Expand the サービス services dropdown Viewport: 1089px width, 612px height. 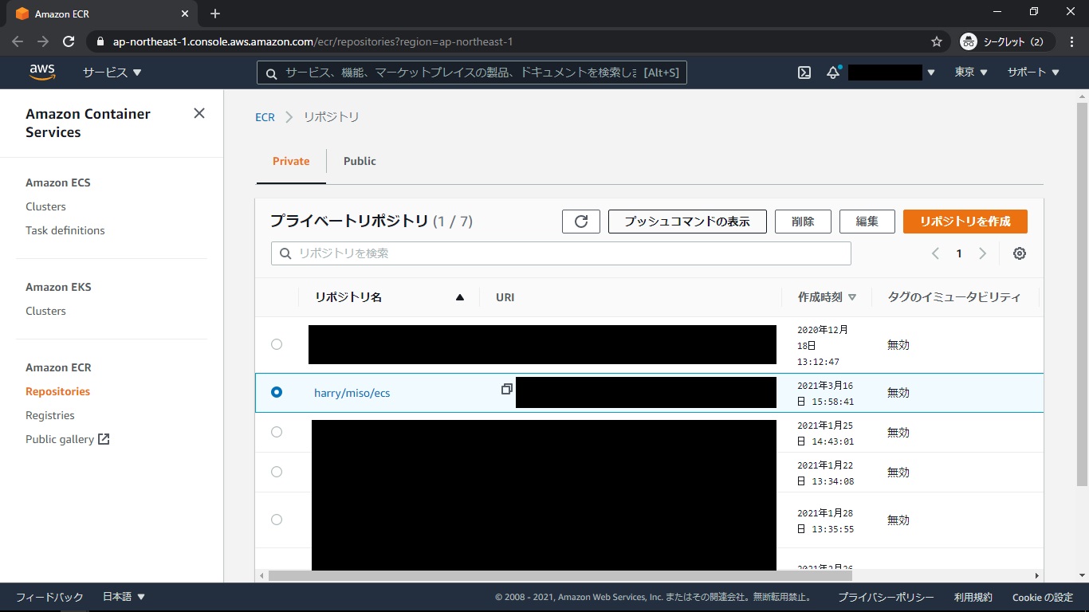pos(112,73)
